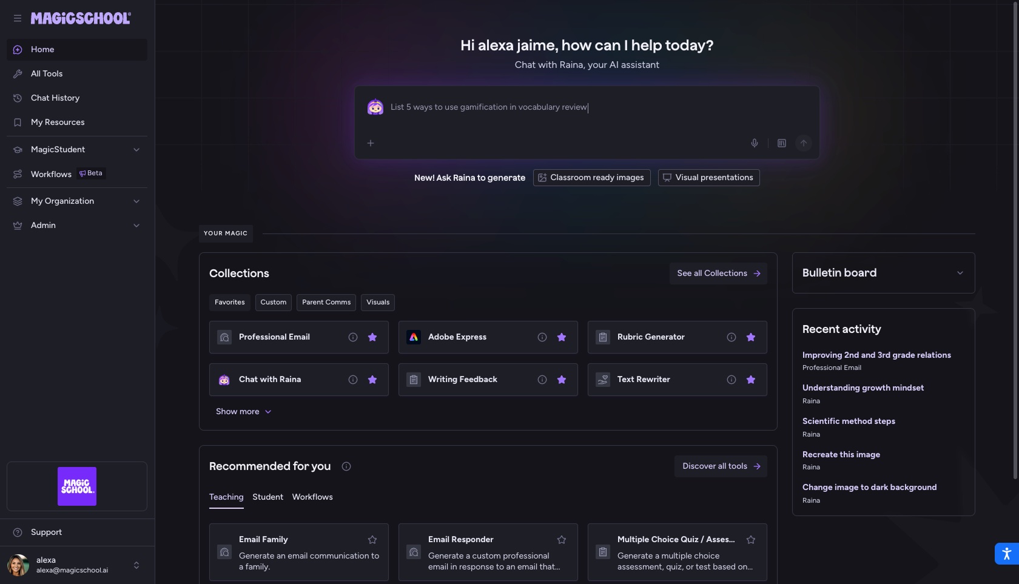Expand the MagicStudent sidebar section
The image size is (1019, 584).
[76, 150]
